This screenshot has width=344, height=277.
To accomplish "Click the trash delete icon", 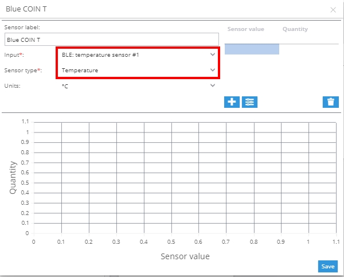I will [330, 102].
